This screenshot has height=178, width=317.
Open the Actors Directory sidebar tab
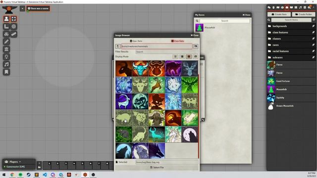coord(282,7)
